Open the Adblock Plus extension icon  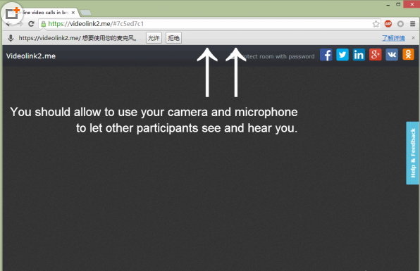[388, 24]
